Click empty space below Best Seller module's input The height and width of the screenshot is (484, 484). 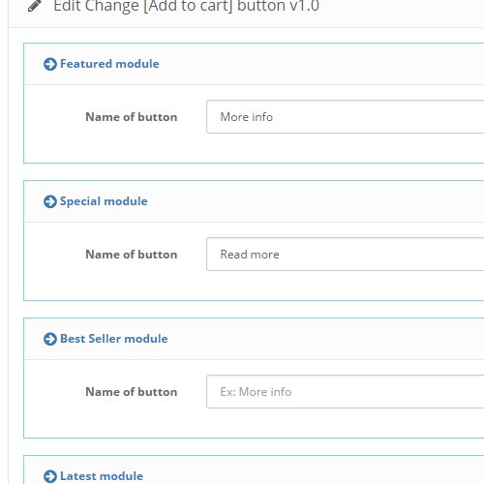click(x=254, y=423)
